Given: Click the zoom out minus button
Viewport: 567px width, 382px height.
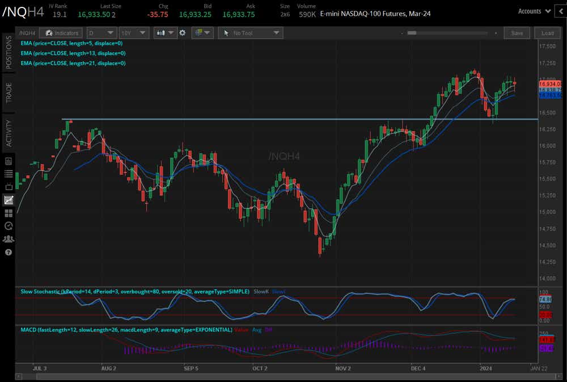Looking at the screenshot, I should coord(402,33).
